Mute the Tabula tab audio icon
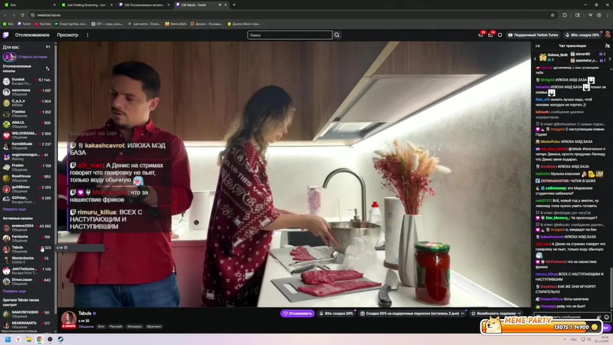This screenshot has height=345, width=613. click(220, 5)
